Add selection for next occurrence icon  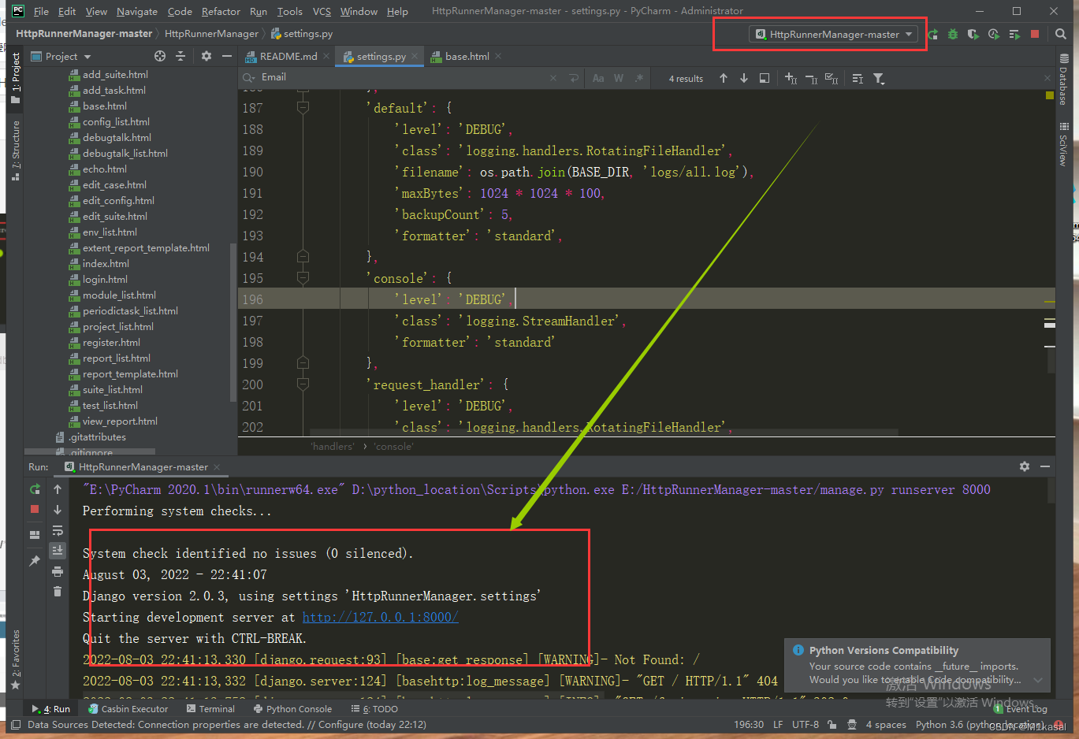click(791, 78)
